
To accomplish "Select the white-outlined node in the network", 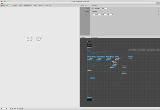I will (90, 42).
